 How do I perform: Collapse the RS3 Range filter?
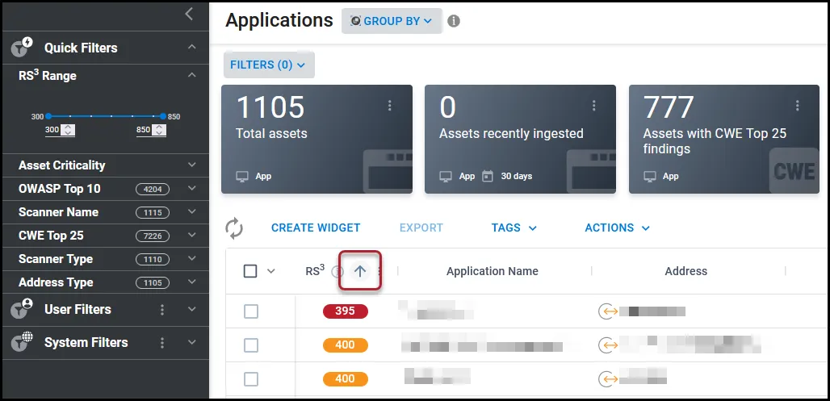tap(192, 75)
